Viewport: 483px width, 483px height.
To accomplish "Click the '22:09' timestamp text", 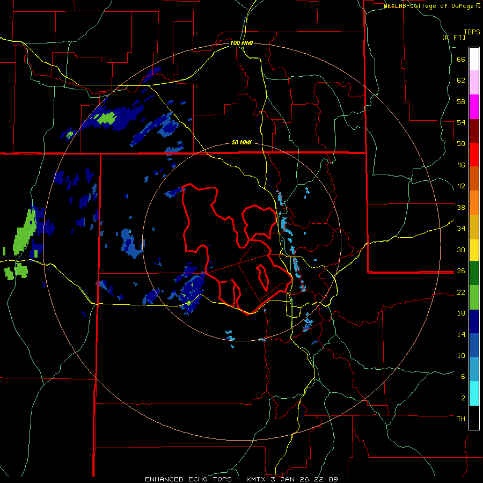I will (326, 479).
